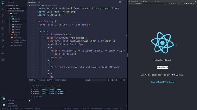Click the ESLint status bar item
This screenshot has height=110, width=197.
point(107,109)
